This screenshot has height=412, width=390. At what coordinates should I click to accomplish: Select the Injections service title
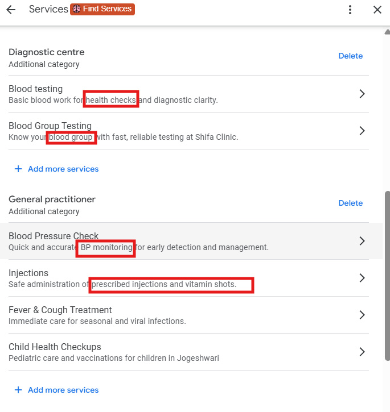[28, 273]
